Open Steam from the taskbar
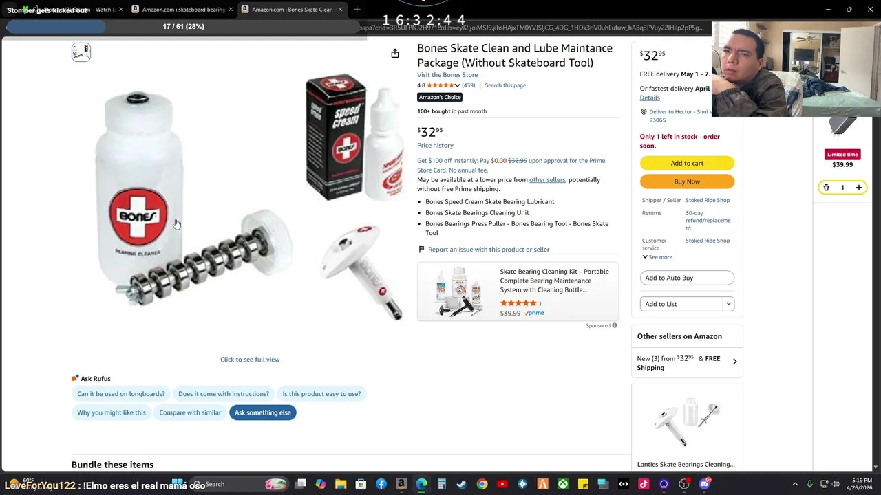The width and height of the screenshot is (881, 495). [462, 484]
